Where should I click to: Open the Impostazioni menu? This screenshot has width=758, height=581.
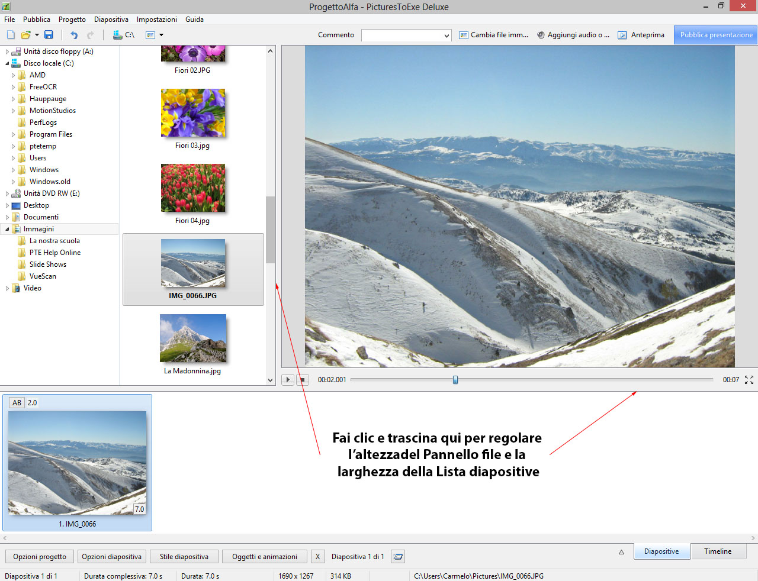click(x=156, y=20)
